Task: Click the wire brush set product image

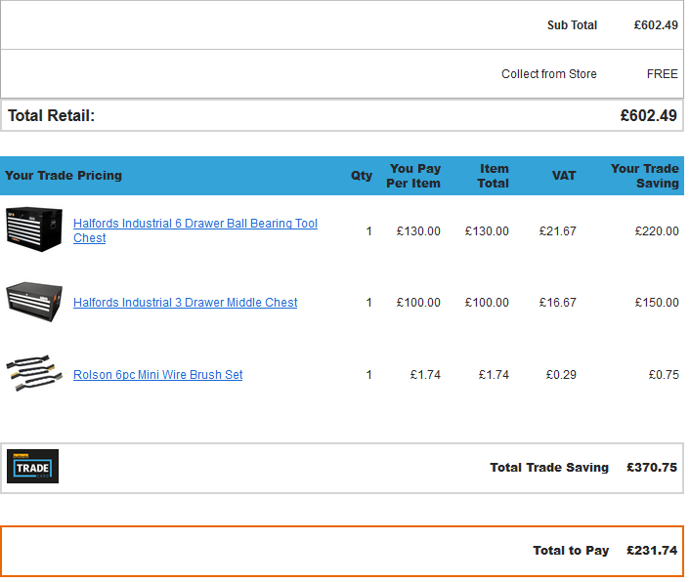Action: (x=34, y=373)
